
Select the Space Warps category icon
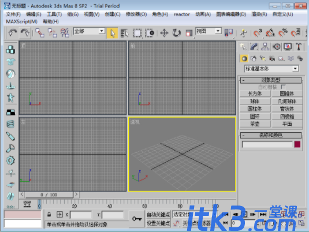[x=291, y=58]
